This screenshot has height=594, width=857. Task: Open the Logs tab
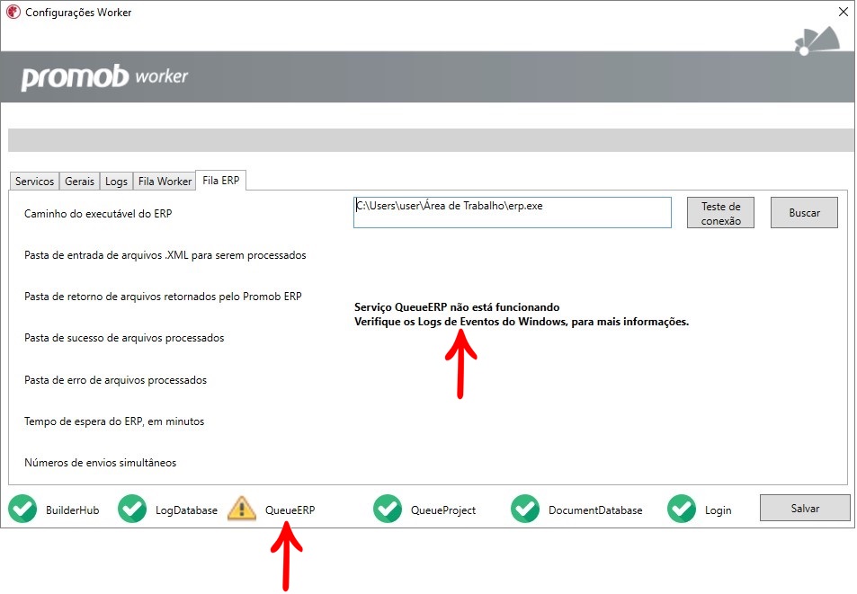[x=116, y=182]
